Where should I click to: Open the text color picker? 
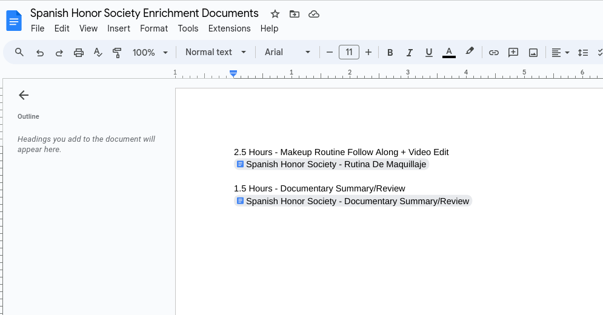pyautogui.click(x=449, y=53)
